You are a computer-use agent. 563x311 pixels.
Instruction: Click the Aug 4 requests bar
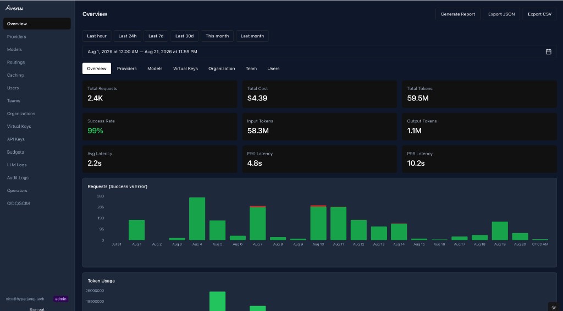click(x=197, y=218)
